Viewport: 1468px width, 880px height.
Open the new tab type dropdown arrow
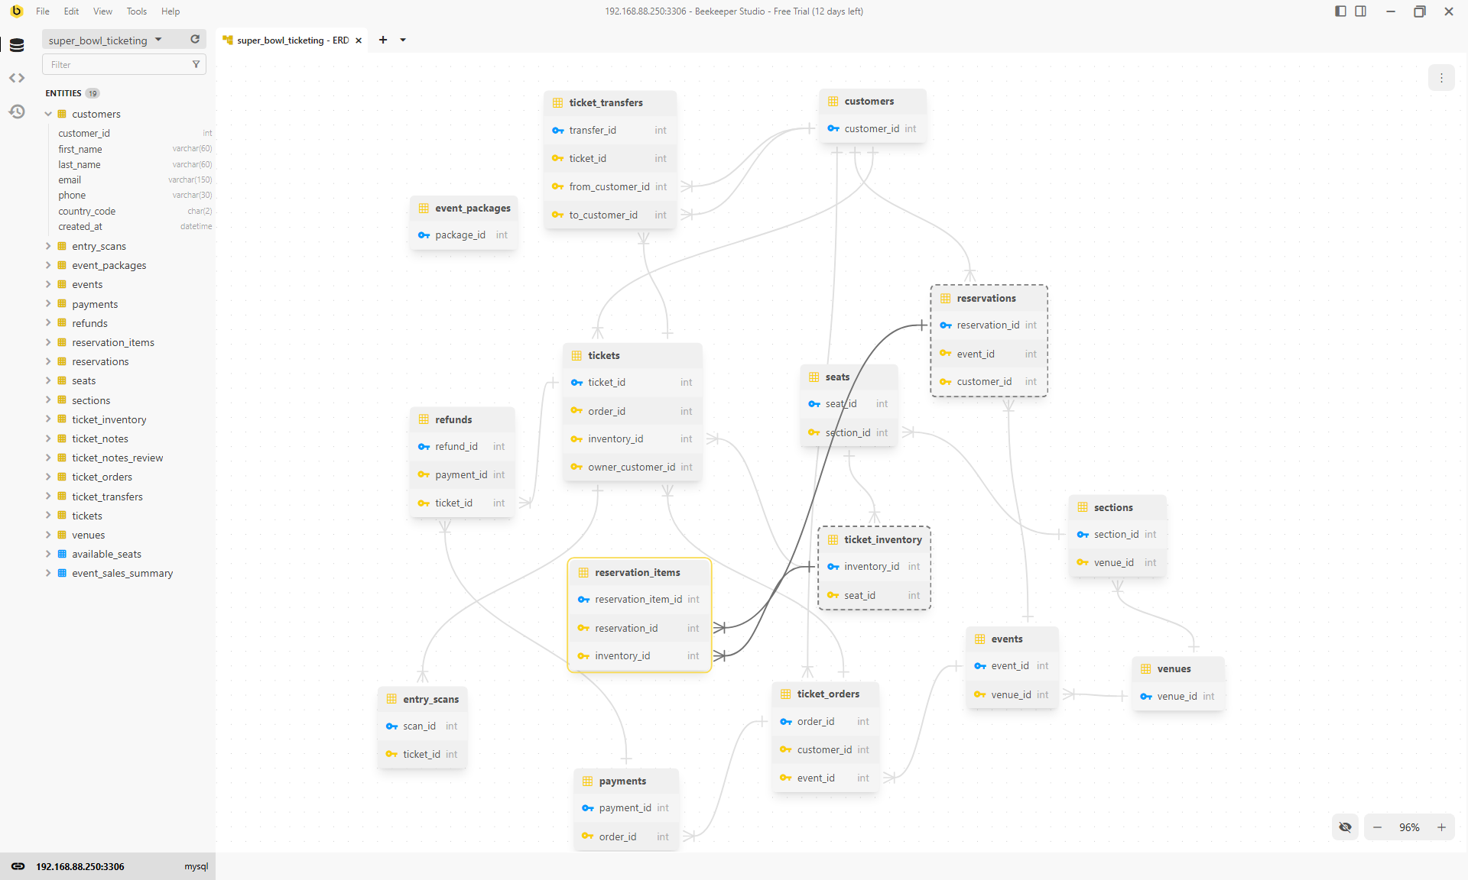point(403,40)
